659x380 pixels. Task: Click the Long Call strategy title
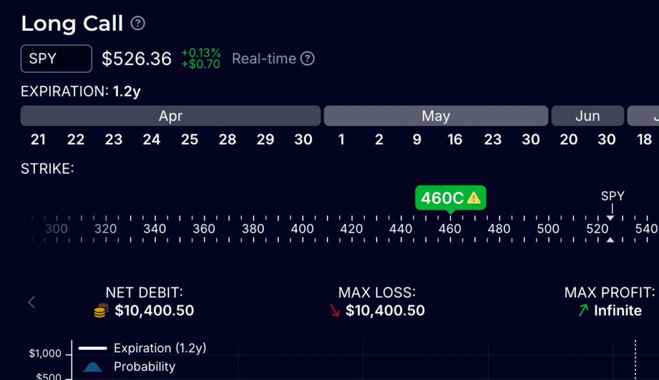[72, 24]
